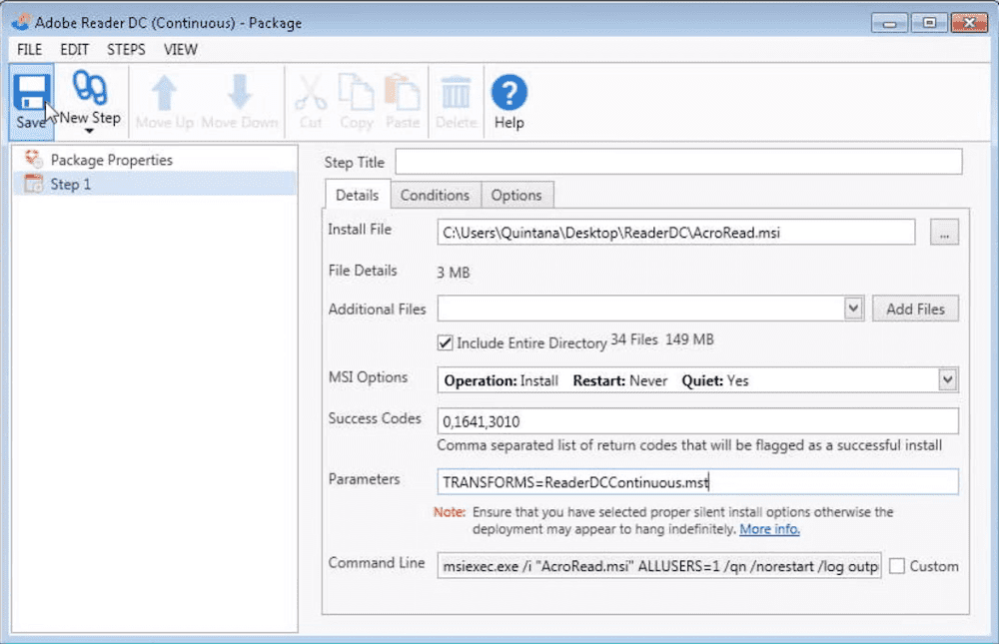
Task: Click the Install File path field
Action: click(x=676, y=233)
